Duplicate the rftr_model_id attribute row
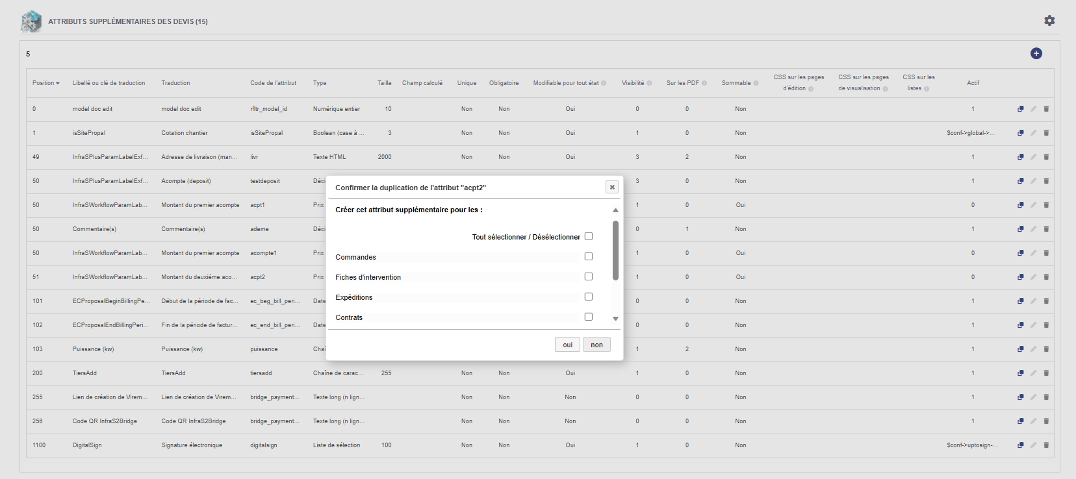 [x=1021, y=109]
